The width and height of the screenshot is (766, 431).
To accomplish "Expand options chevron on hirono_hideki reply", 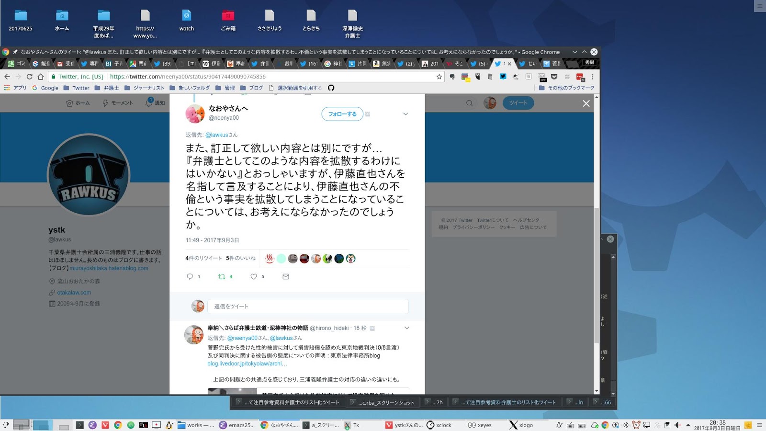I will pos(407,328).
